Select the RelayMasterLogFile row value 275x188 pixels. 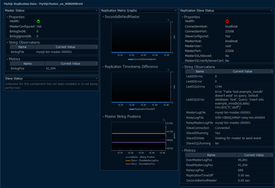233,123
